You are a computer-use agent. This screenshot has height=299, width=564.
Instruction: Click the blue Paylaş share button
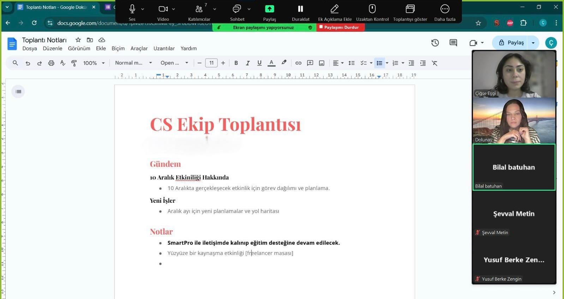coord(511,43)
